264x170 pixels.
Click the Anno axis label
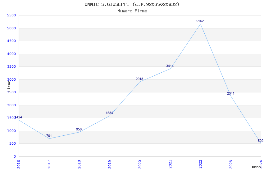pyautogui.click(x=256, y=167)
